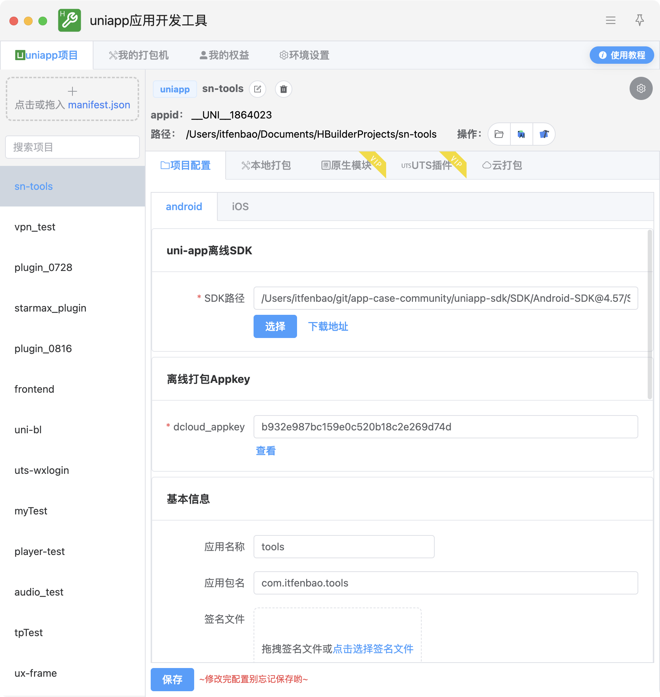
Task: Switch to uniapp项目 tab
Action: click(x=47, y=55)
